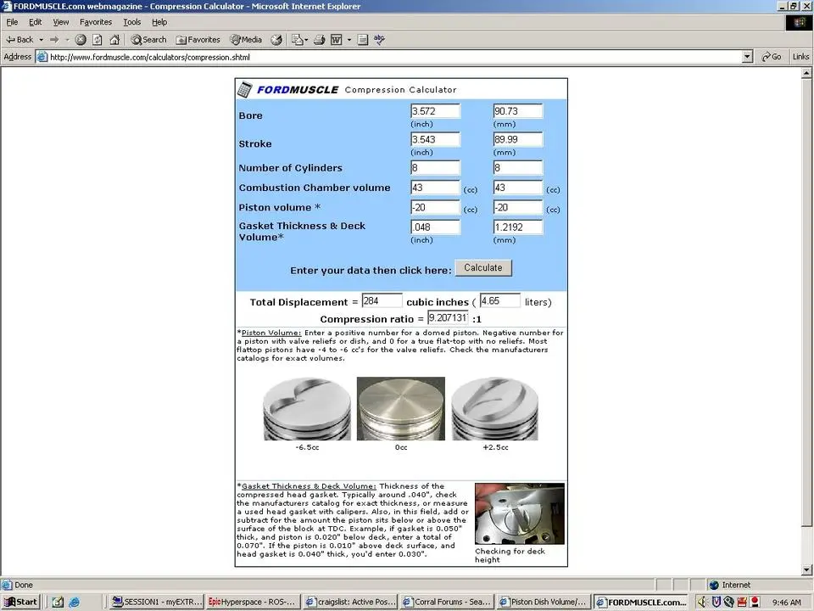Open the Forward history dropdown arrow
Screen dimensions: 814x611
67,40
